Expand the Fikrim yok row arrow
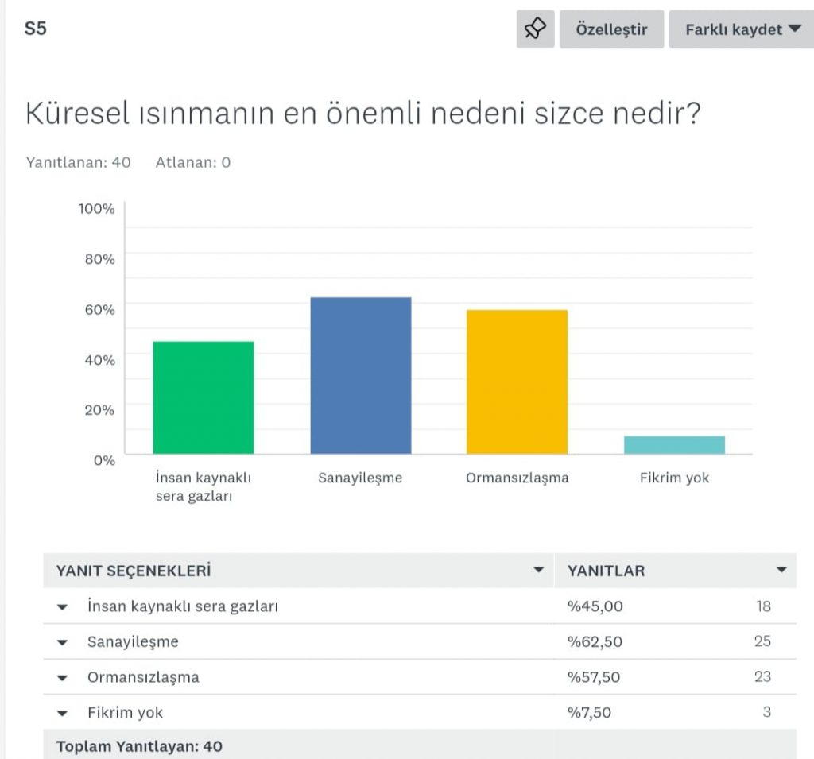The image size is (814, 759). (63, 713)
